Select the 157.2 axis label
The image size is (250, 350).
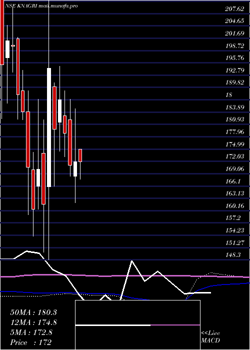233,218
